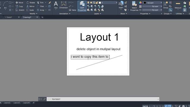Open Layer Properties manager
This screenshot has height=107, width=190.
pos(82,6)
